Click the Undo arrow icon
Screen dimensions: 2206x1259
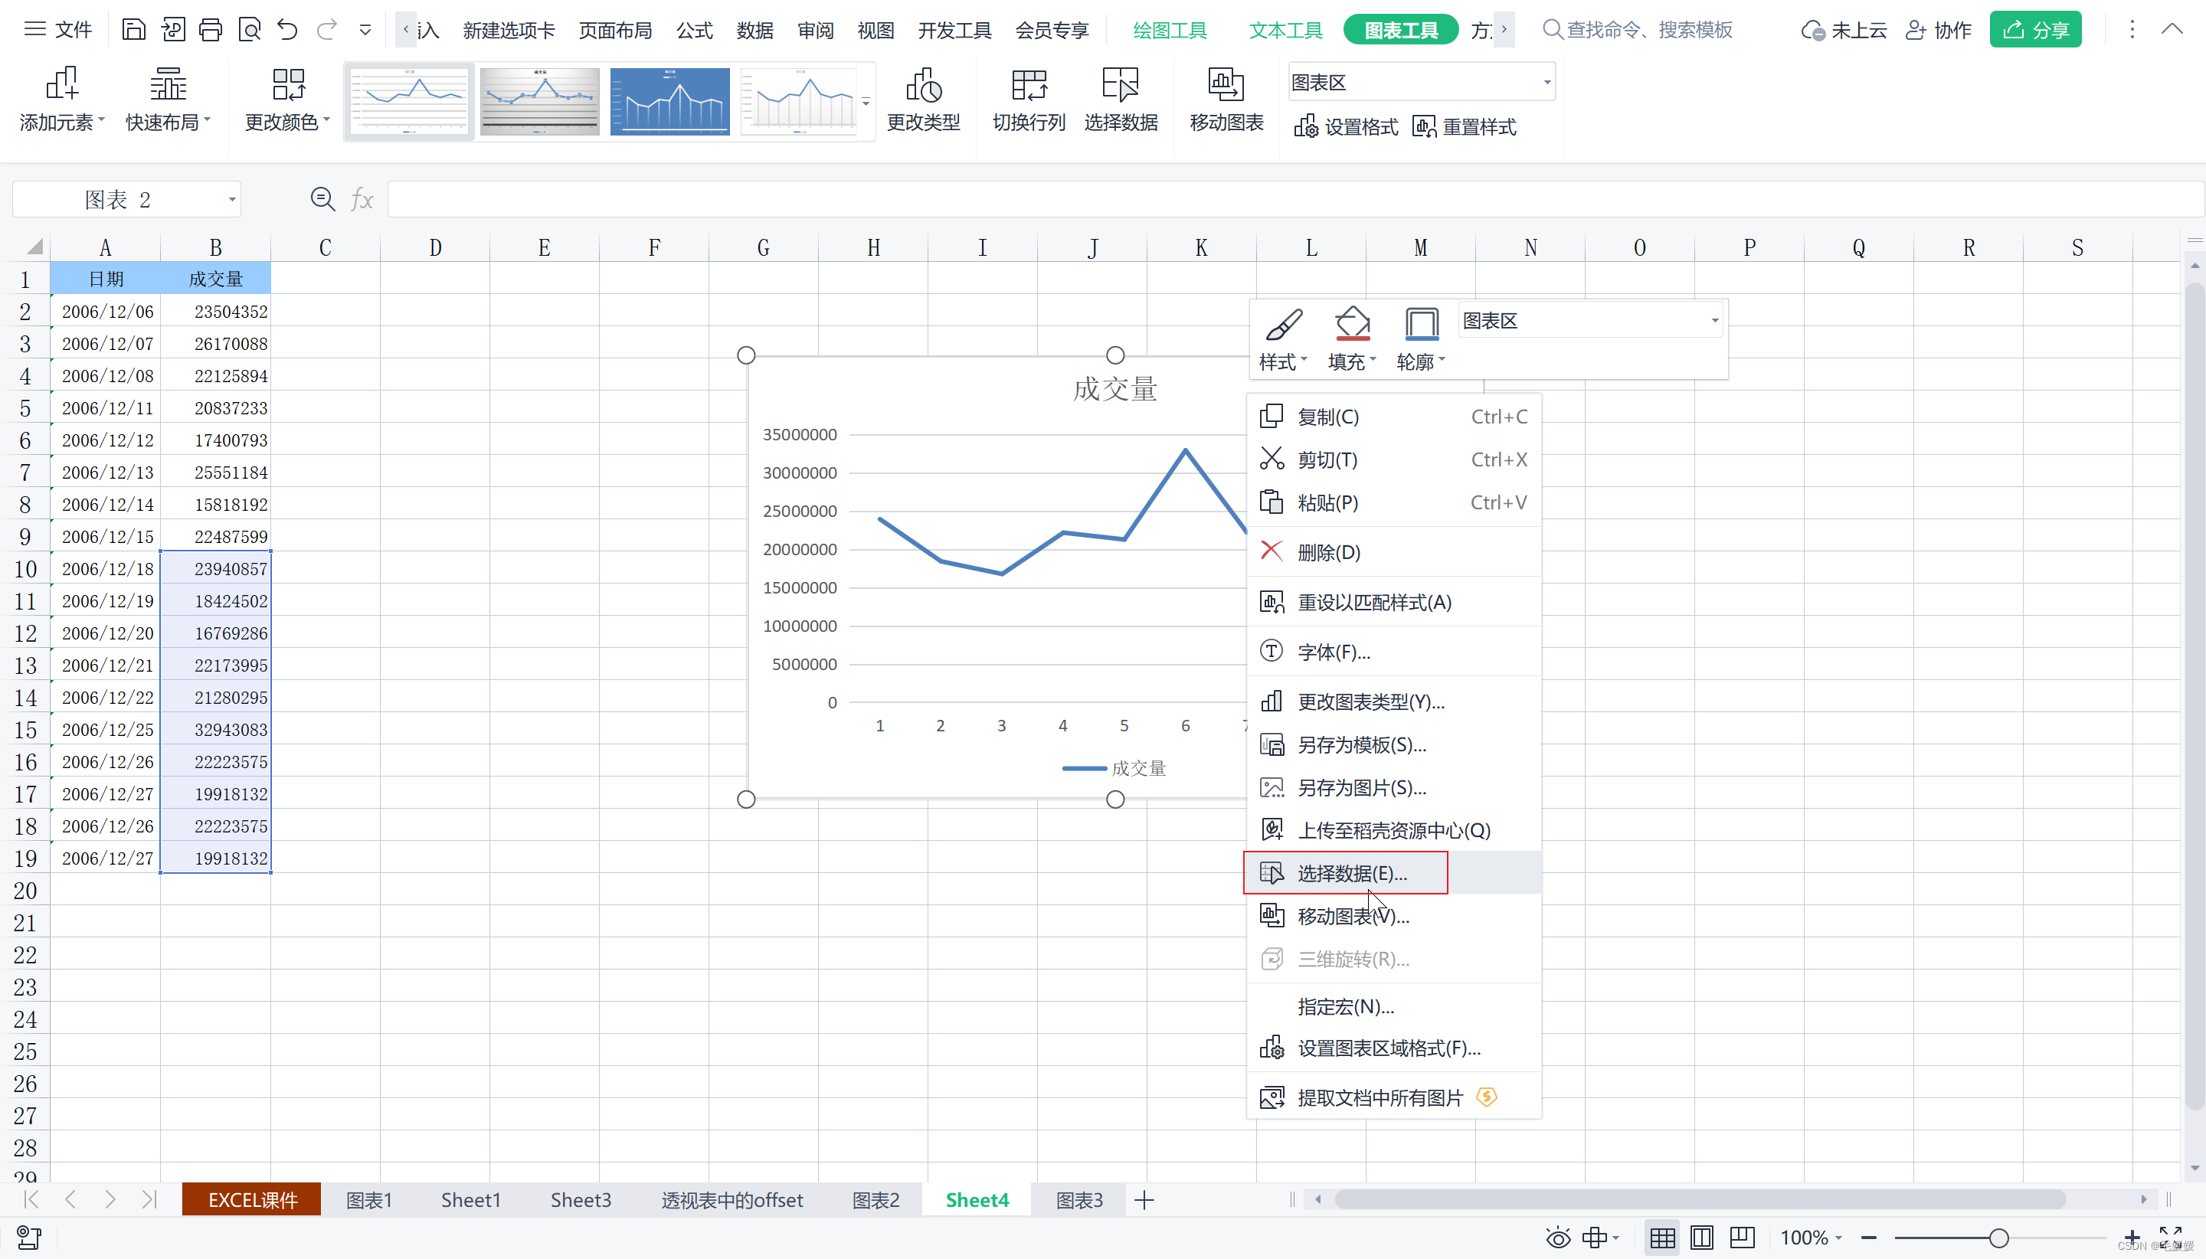[288, 31]
